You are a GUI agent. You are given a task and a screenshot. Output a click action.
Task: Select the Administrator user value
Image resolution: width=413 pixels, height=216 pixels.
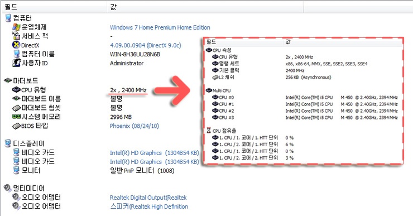(127, 63)
